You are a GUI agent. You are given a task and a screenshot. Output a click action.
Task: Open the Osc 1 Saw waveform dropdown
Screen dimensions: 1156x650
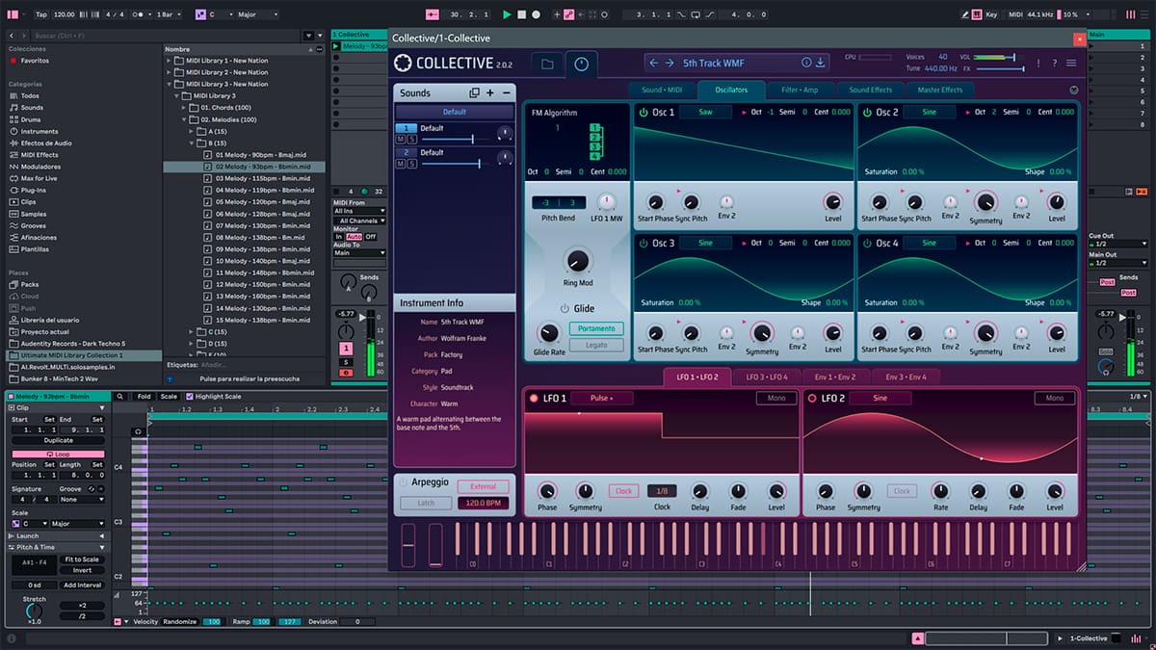pyautogui.click(x=705, y=113)
